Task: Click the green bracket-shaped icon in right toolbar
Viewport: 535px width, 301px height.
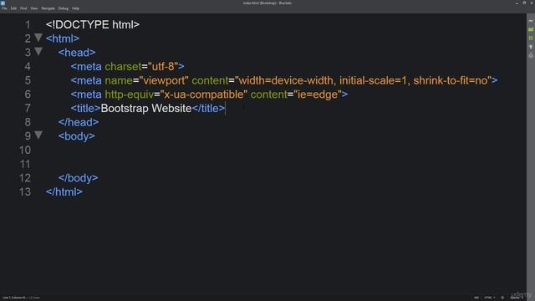Action: pyautogui.click(x=531, y=38)
